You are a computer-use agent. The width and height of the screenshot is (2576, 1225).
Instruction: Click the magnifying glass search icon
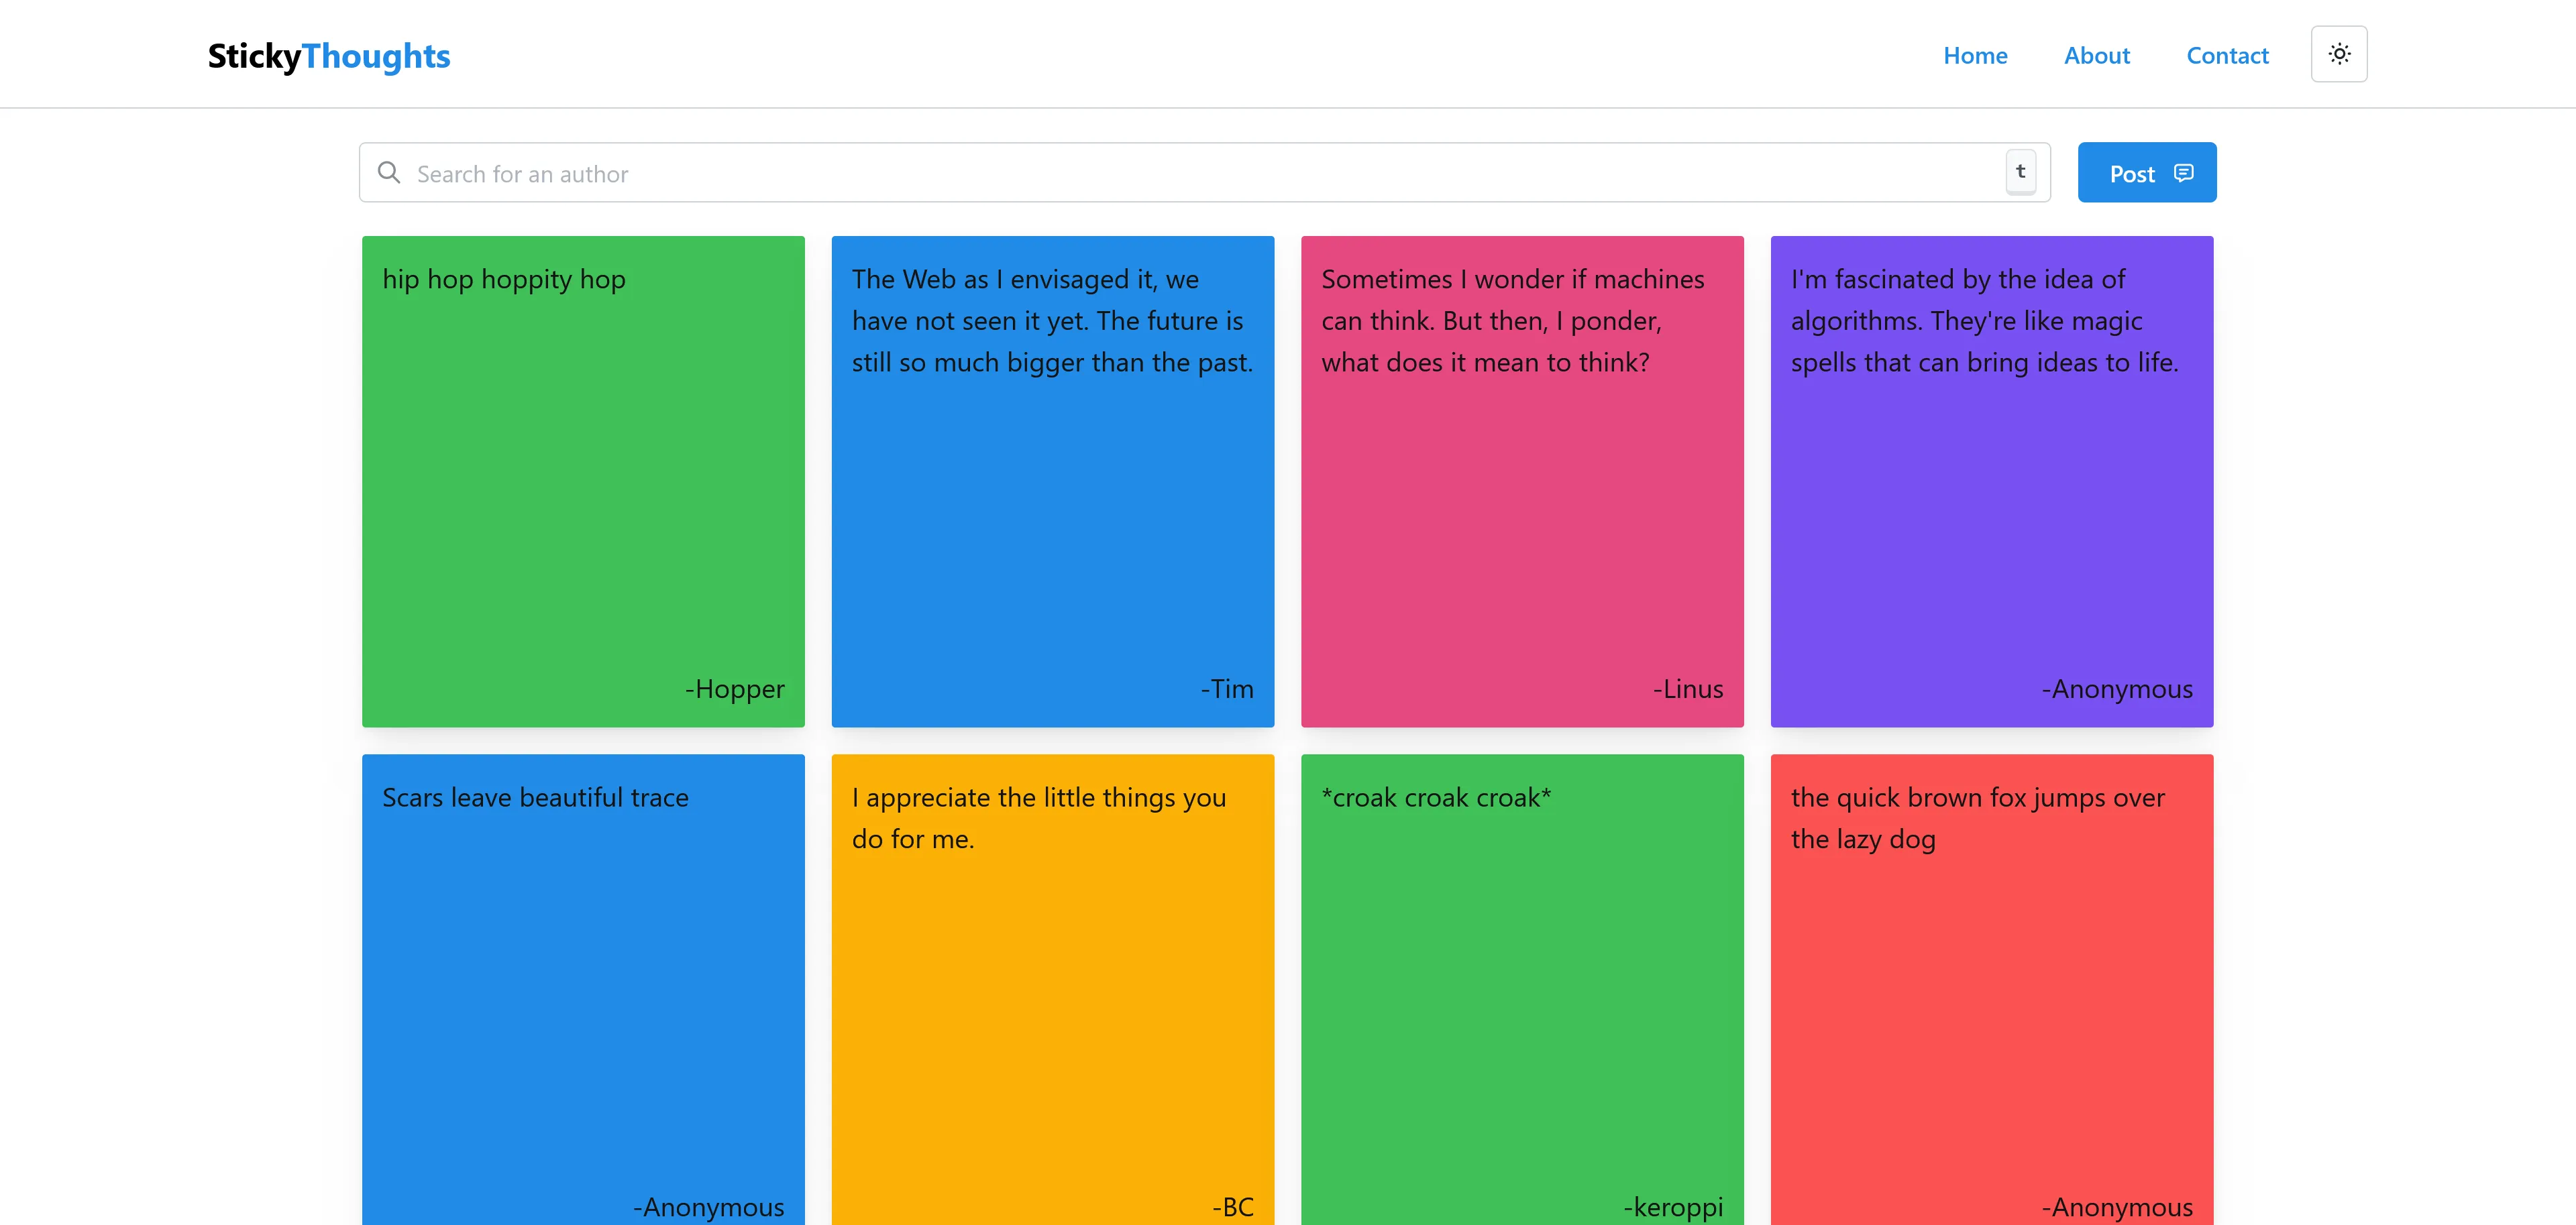[389, 173]
